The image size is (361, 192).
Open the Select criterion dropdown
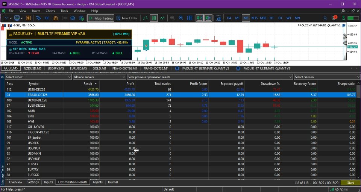click(327, 77)
